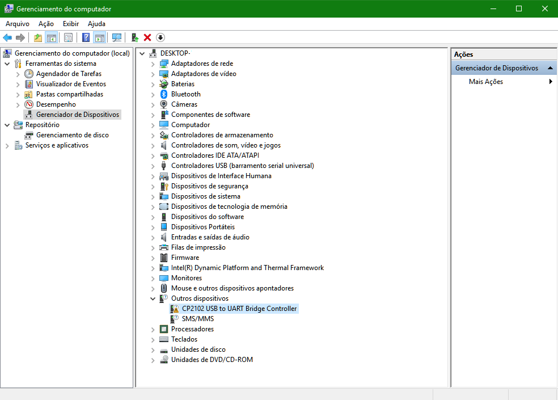Collapse the Gerenciador de Dispositivos actions section

pos(550,68)
